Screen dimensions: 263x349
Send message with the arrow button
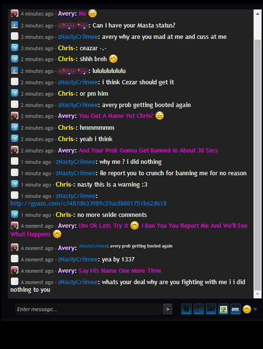[168, 309]
